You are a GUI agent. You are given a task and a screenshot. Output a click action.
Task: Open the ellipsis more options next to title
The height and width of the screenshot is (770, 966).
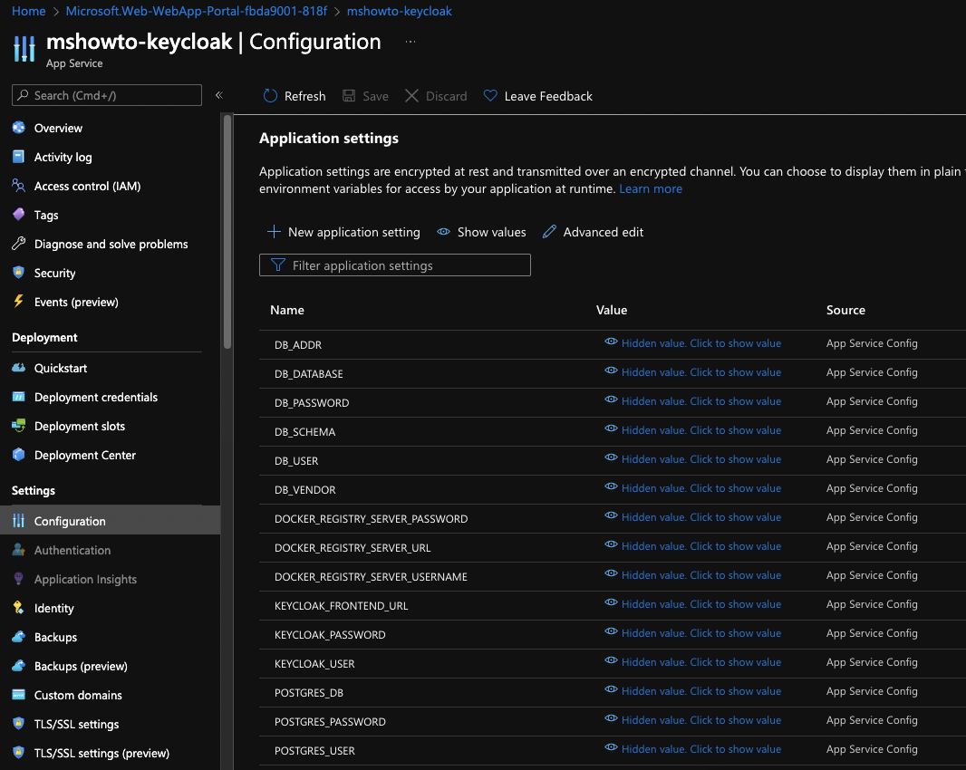point(411,42)
